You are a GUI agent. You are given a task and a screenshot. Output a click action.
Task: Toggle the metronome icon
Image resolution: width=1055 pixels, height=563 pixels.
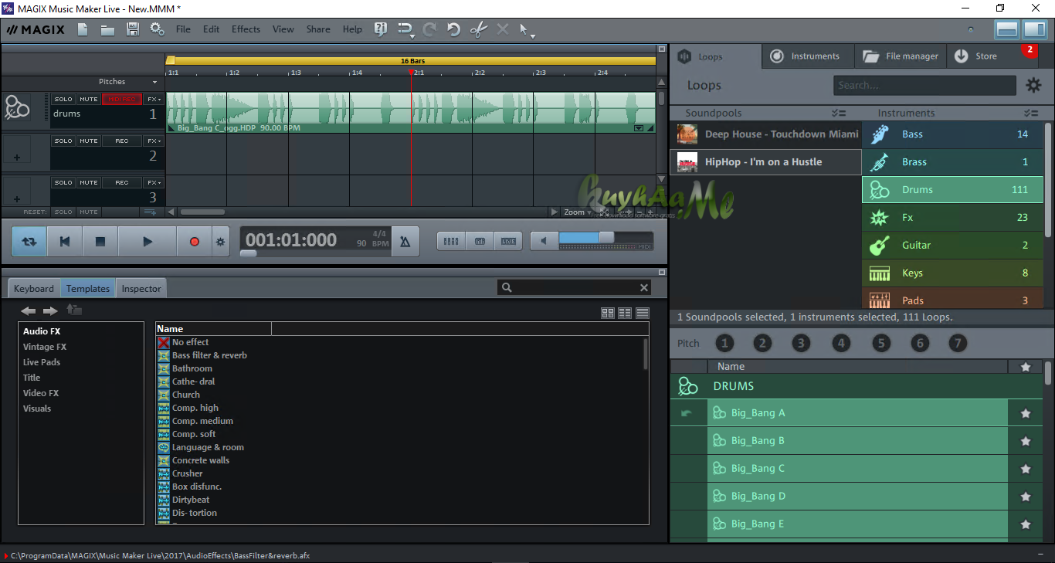pyautogui.click(x=405, y=242)
